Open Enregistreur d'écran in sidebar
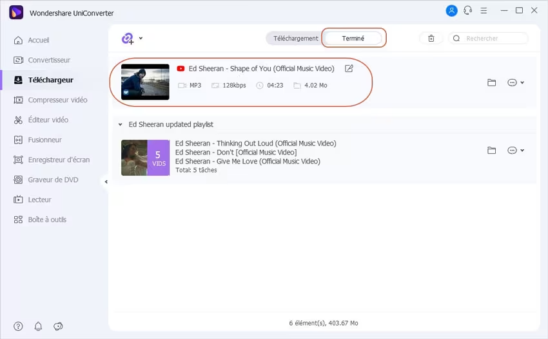The height and width of the screenshot is (339, 548). [52, 160]
